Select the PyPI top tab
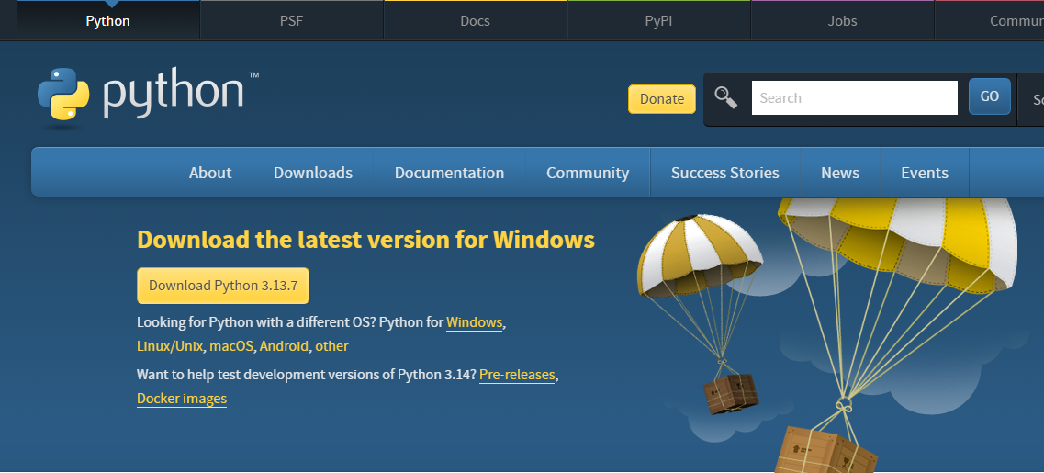 click(x=658, y=21)
